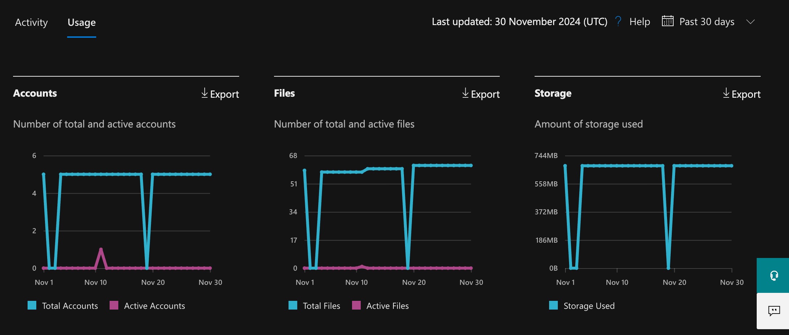Click Nov 20 label on Files chart

point(414,282)
